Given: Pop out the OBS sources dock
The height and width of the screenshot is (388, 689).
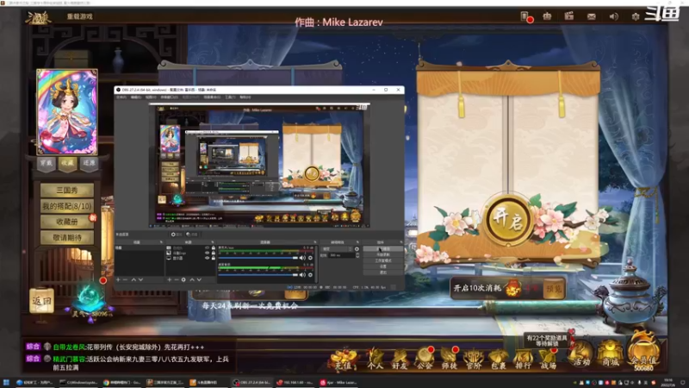Looking at the screenshot, I should pos(213,242).
